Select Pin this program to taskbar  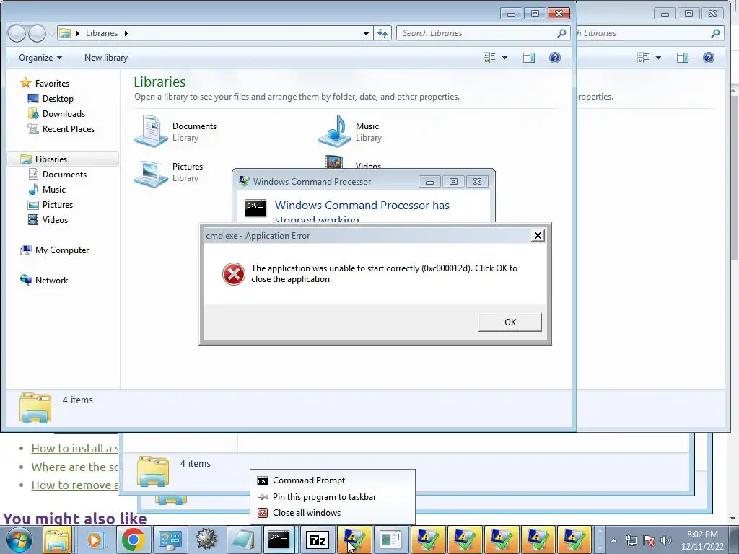(324, 496)
